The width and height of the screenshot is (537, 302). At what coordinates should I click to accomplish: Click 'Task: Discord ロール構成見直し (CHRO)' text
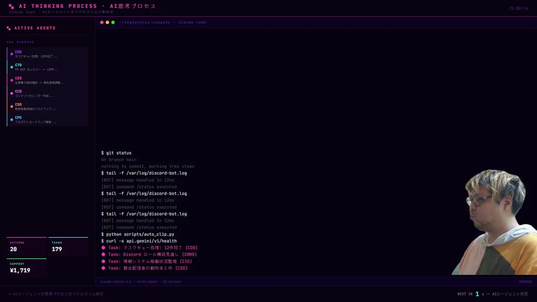(x=152, y=255)
